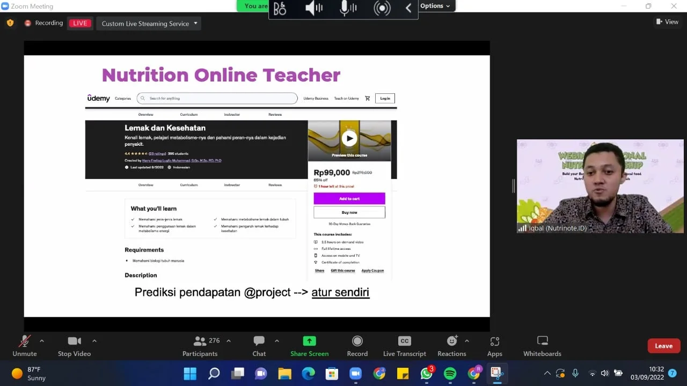687x386 pixels.
Task: Expand the caret next to Reactions
Action: (467, 341)
